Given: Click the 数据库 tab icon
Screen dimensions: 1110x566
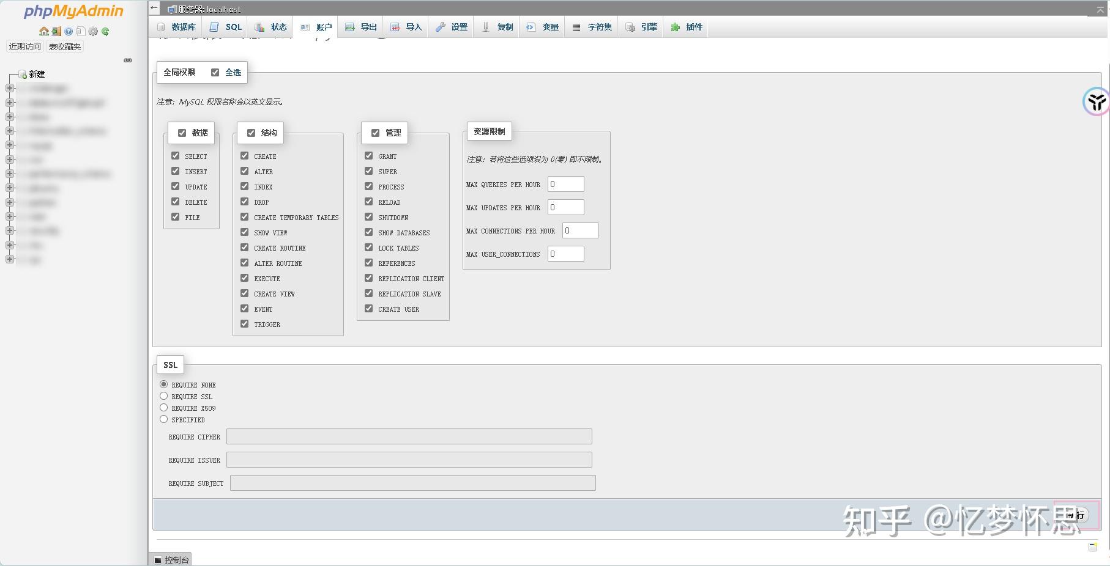Looking at the screenshot, I should [161, 27].
